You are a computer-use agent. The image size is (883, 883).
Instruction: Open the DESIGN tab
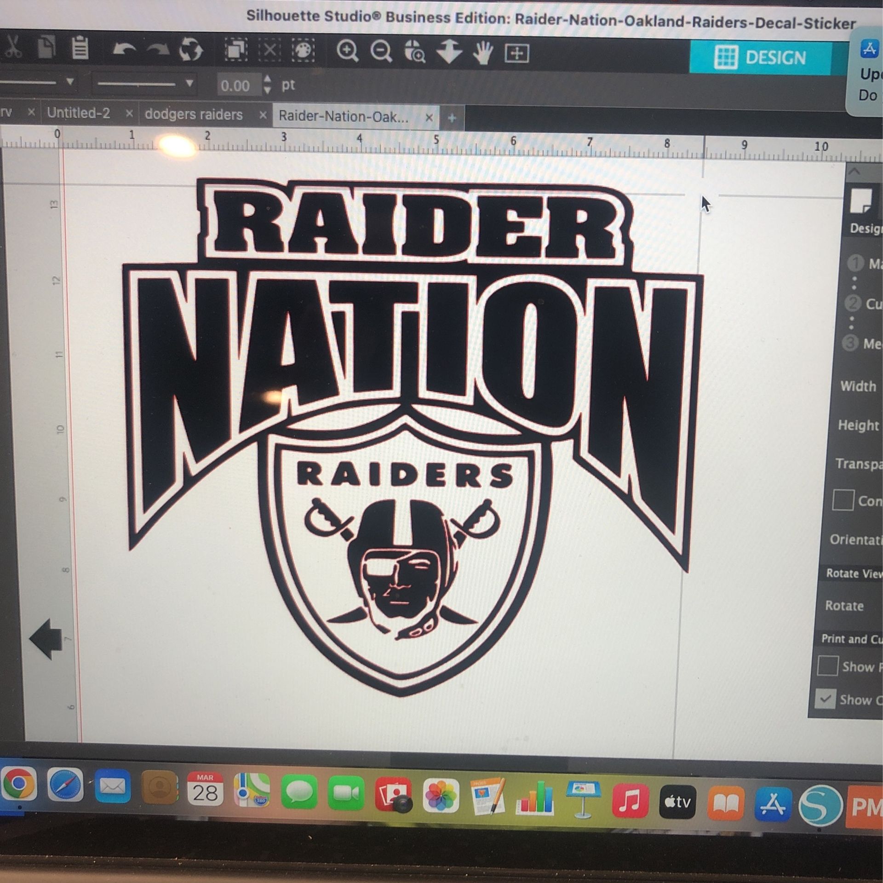point(760,57)
